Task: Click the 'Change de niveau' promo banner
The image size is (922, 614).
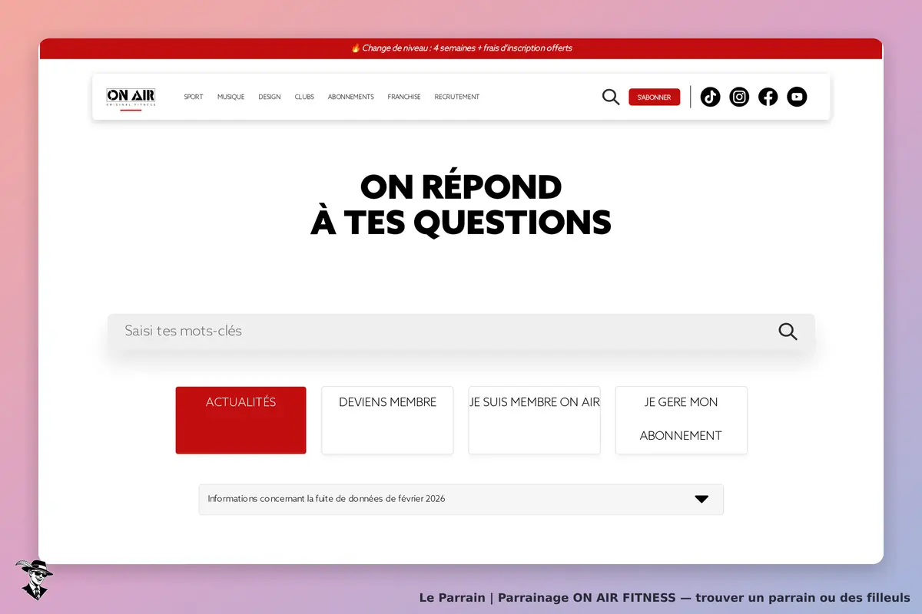Action: click(x=461, y=48)
